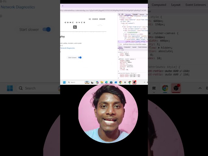This screenshot has width=208, height=156.
Task: Collapse the body class=neterror node
Action: tap(120, 19)
